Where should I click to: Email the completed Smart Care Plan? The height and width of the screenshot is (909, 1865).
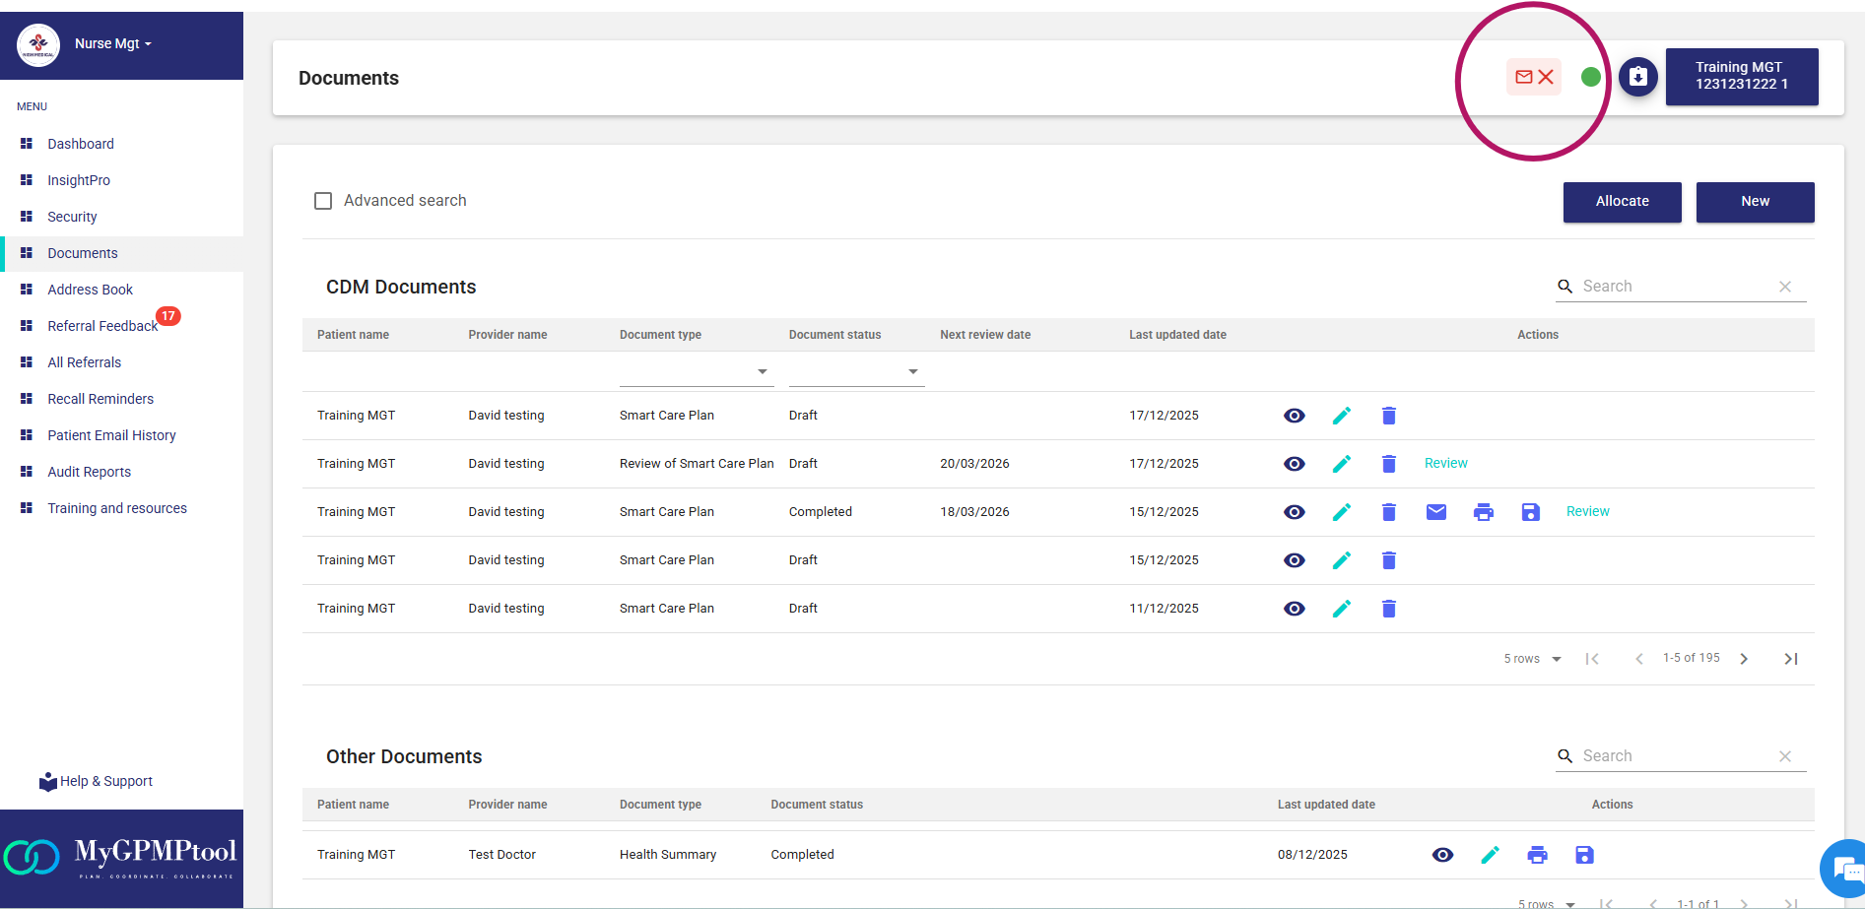[1435, 512]
